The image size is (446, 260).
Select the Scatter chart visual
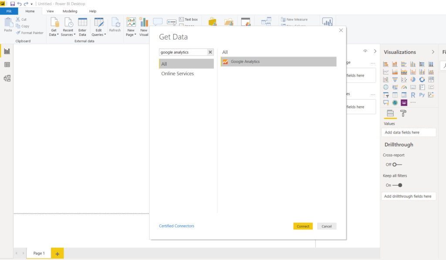(404, 80)
